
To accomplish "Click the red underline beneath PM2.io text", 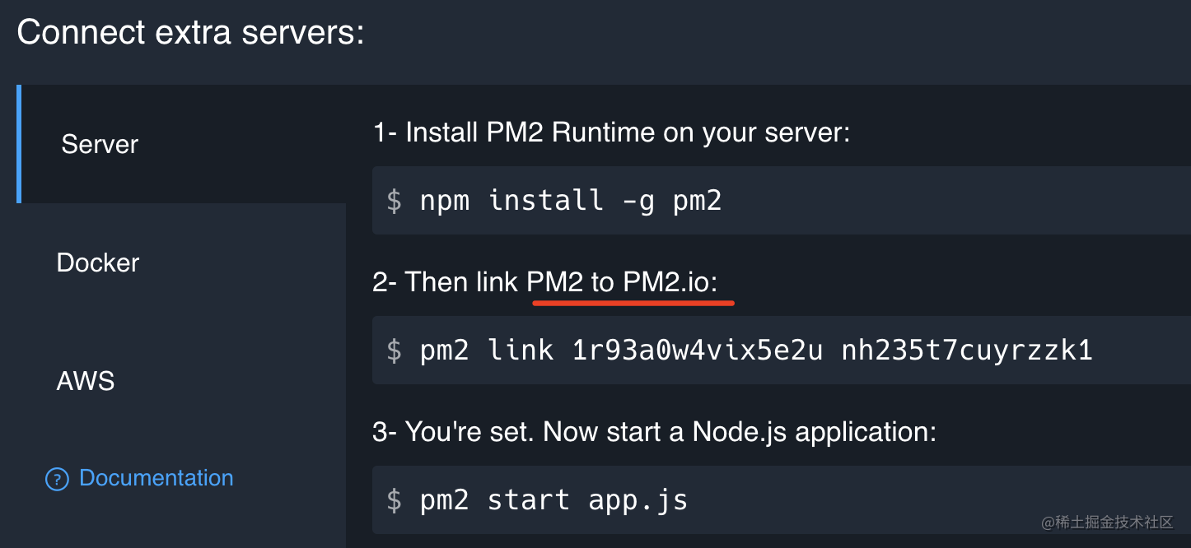I will click(x=634, y=303).
